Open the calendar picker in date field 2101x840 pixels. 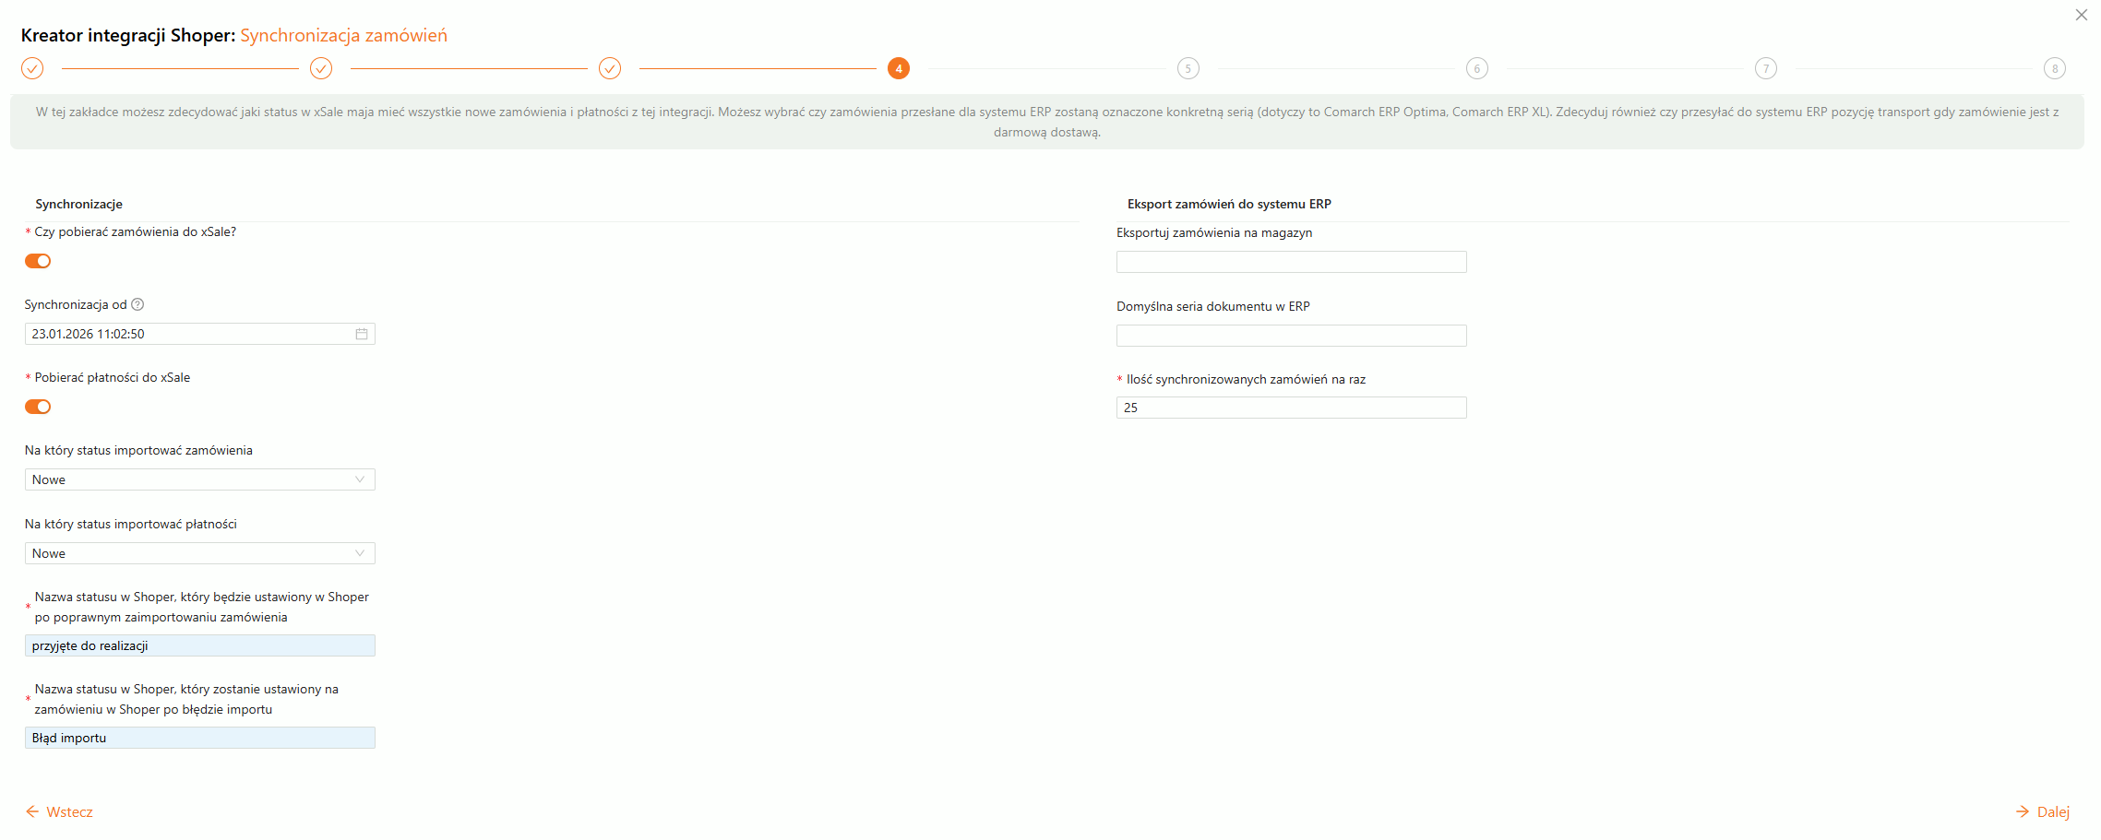tap(362, 334)
